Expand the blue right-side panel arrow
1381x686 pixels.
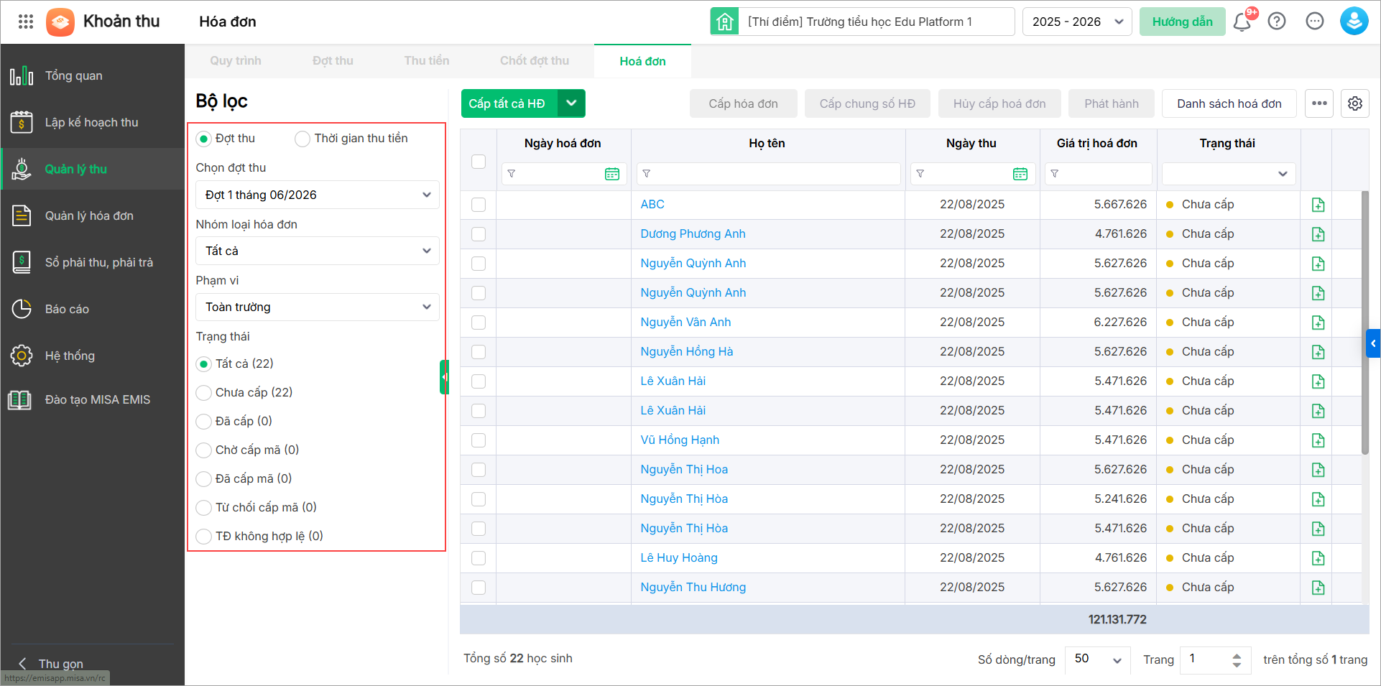1373,343
